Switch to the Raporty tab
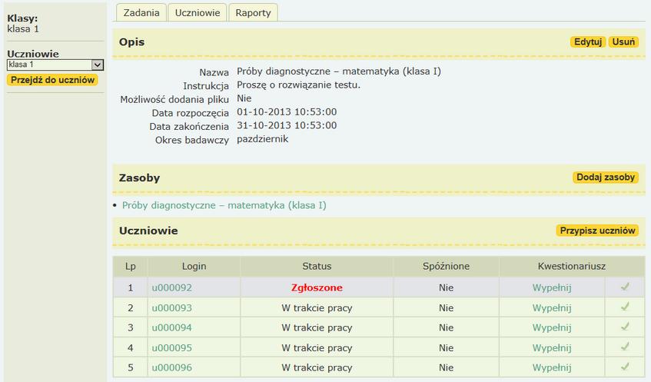 click(x=253, y=13)
